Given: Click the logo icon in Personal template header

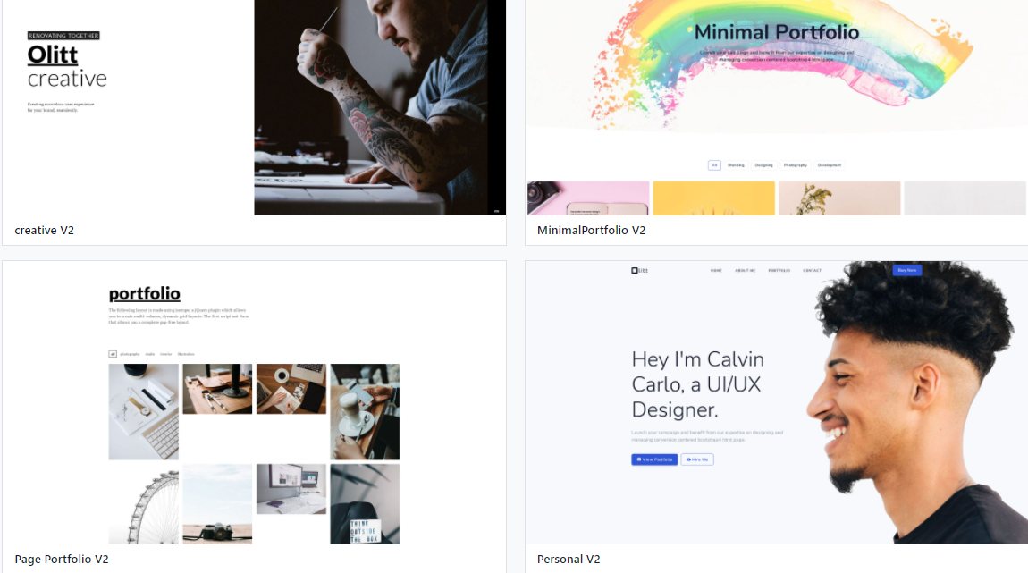Looking at the screenshot, I should tap(634, 270).
